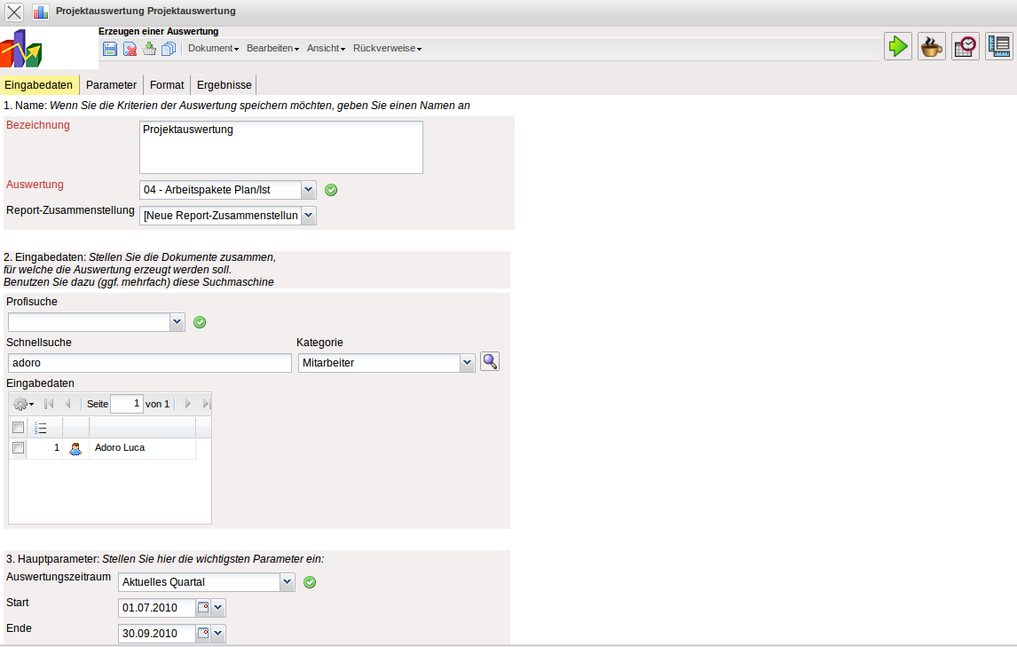Click the Start date field 01.07.2010
1017x647 pixels.
[x=157, y=608]
